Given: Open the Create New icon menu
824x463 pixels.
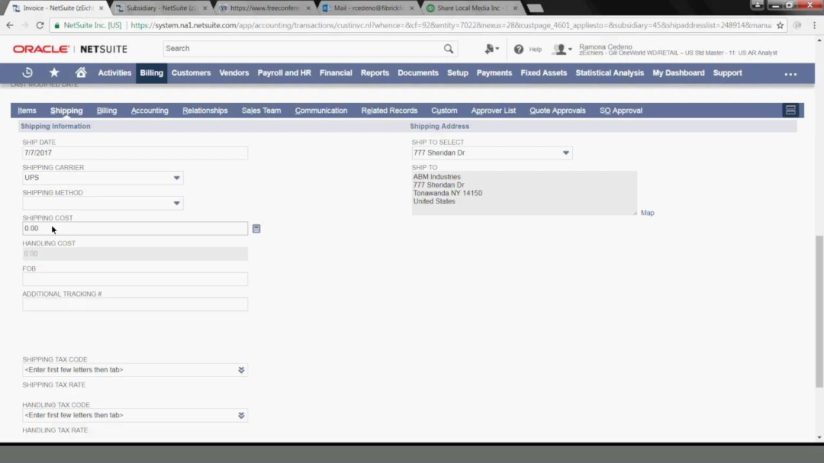Looking at the screenshot, I should point(492,49).
